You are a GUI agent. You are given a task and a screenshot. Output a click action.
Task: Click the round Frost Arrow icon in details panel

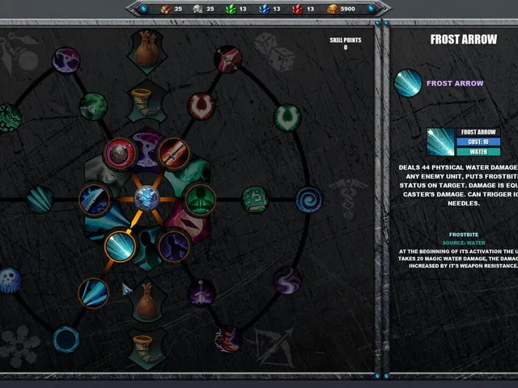click(408, 83)
